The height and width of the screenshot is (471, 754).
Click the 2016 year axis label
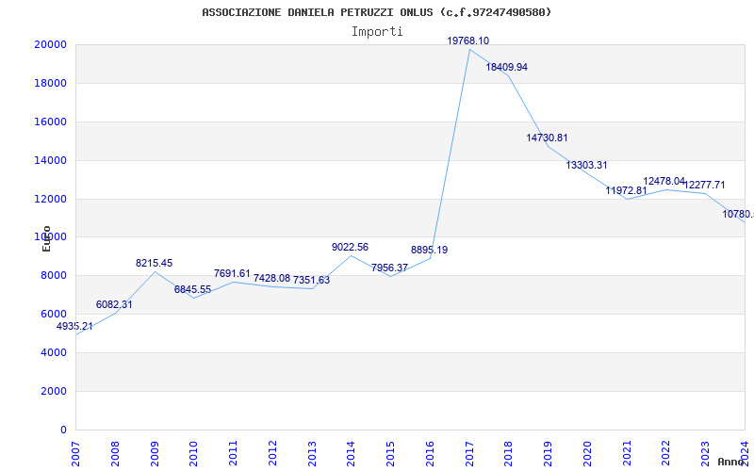[x=430, y=454]
